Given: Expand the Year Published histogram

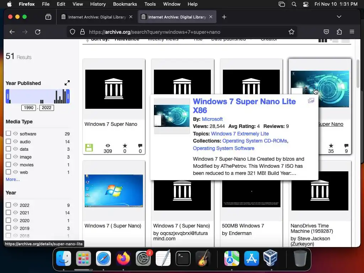Looking at the screenshot, I should point(67,83).
